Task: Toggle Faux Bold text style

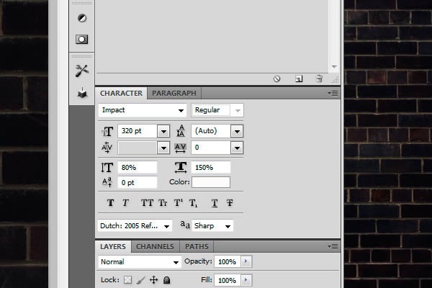Action: point(111,203)
